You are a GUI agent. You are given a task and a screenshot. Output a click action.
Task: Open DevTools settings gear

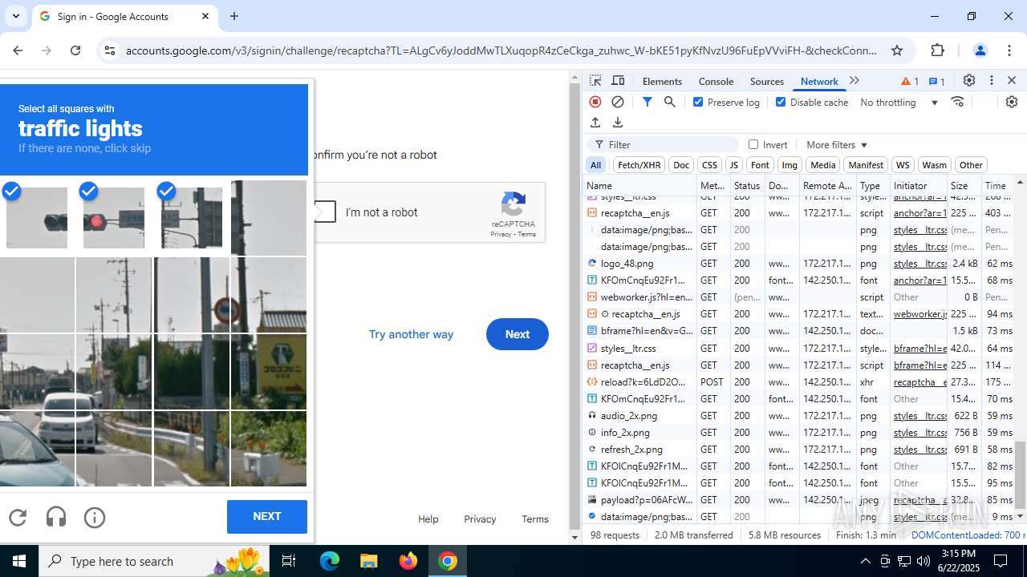(x=969, y=81)
